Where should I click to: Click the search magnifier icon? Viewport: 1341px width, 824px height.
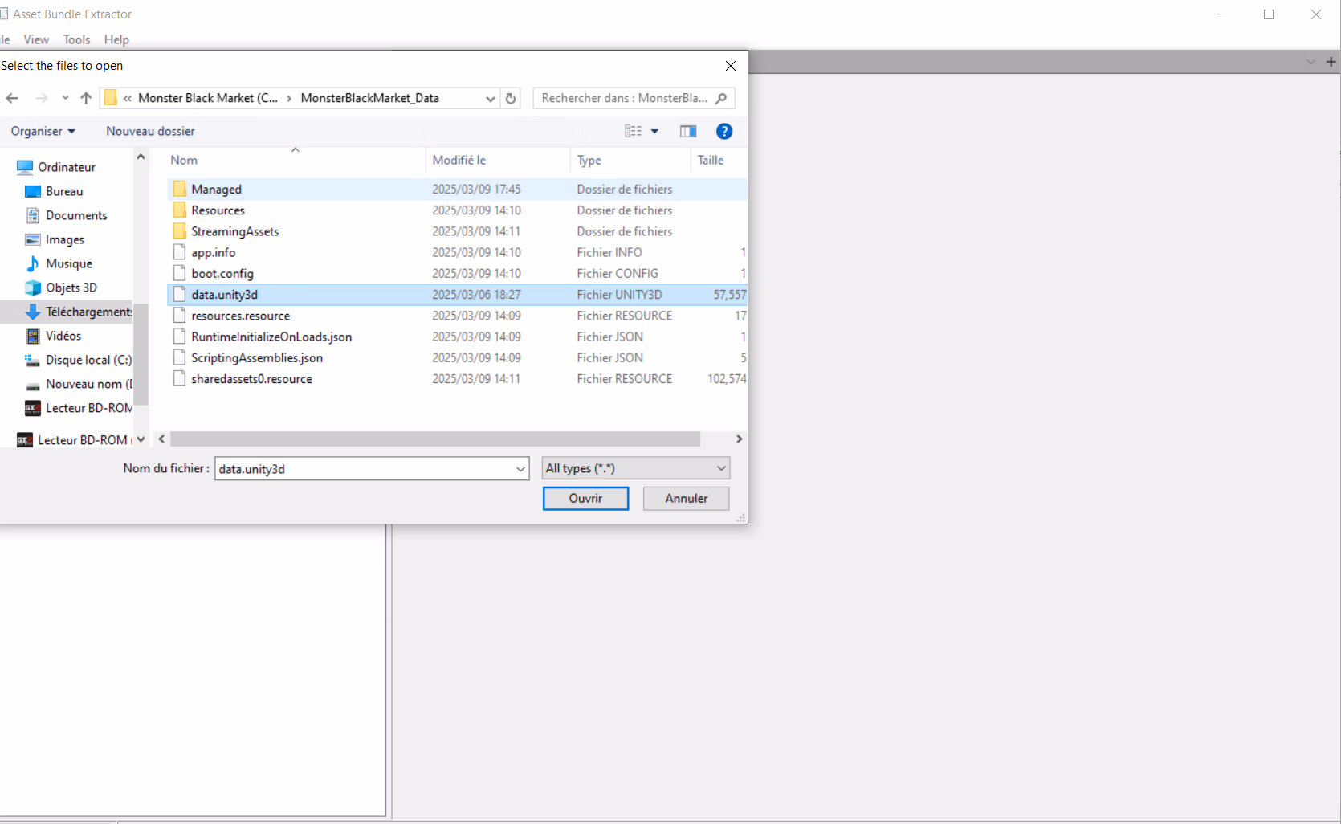pyautogui.click(x=721, y=98)
